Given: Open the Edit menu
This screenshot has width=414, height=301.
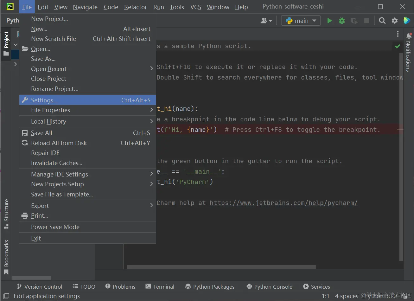Looking at the screenshot, I should [43, 7].
